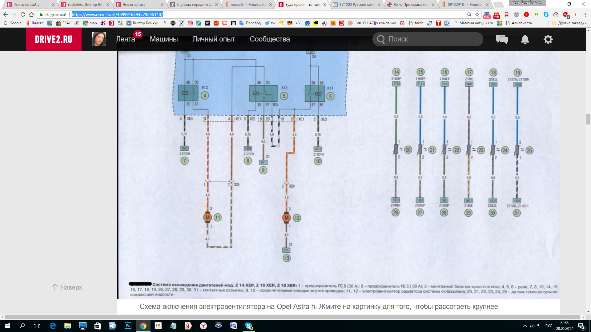Open the EBAY bookmark
Viewport: 591px width, 332px height.
pos(63,23)
